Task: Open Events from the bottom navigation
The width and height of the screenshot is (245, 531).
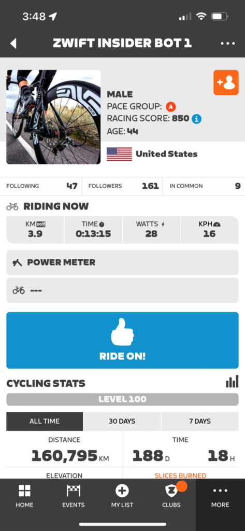Action: pos(73,496)
